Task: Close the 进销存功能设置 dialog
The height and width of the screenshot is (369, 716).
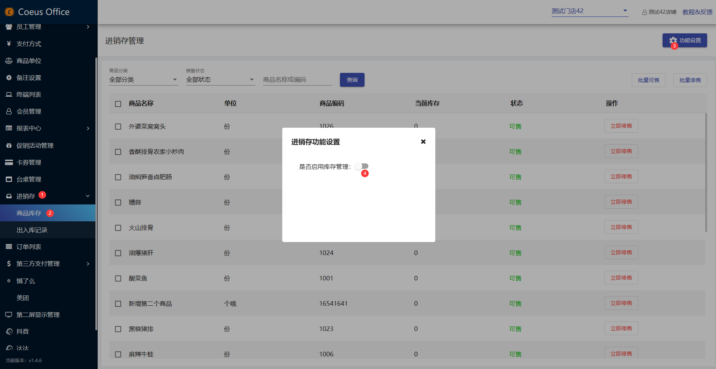Action: 423,142
